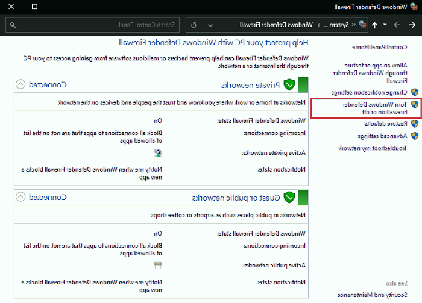This screenshot has height=303, width=422.
Task: Click the minimize window button
Action: coord(57,7)
